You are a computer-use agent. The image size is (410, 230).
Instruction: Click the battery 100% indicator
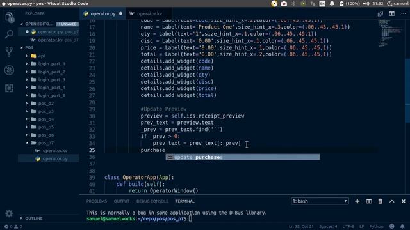click(349, 4)
